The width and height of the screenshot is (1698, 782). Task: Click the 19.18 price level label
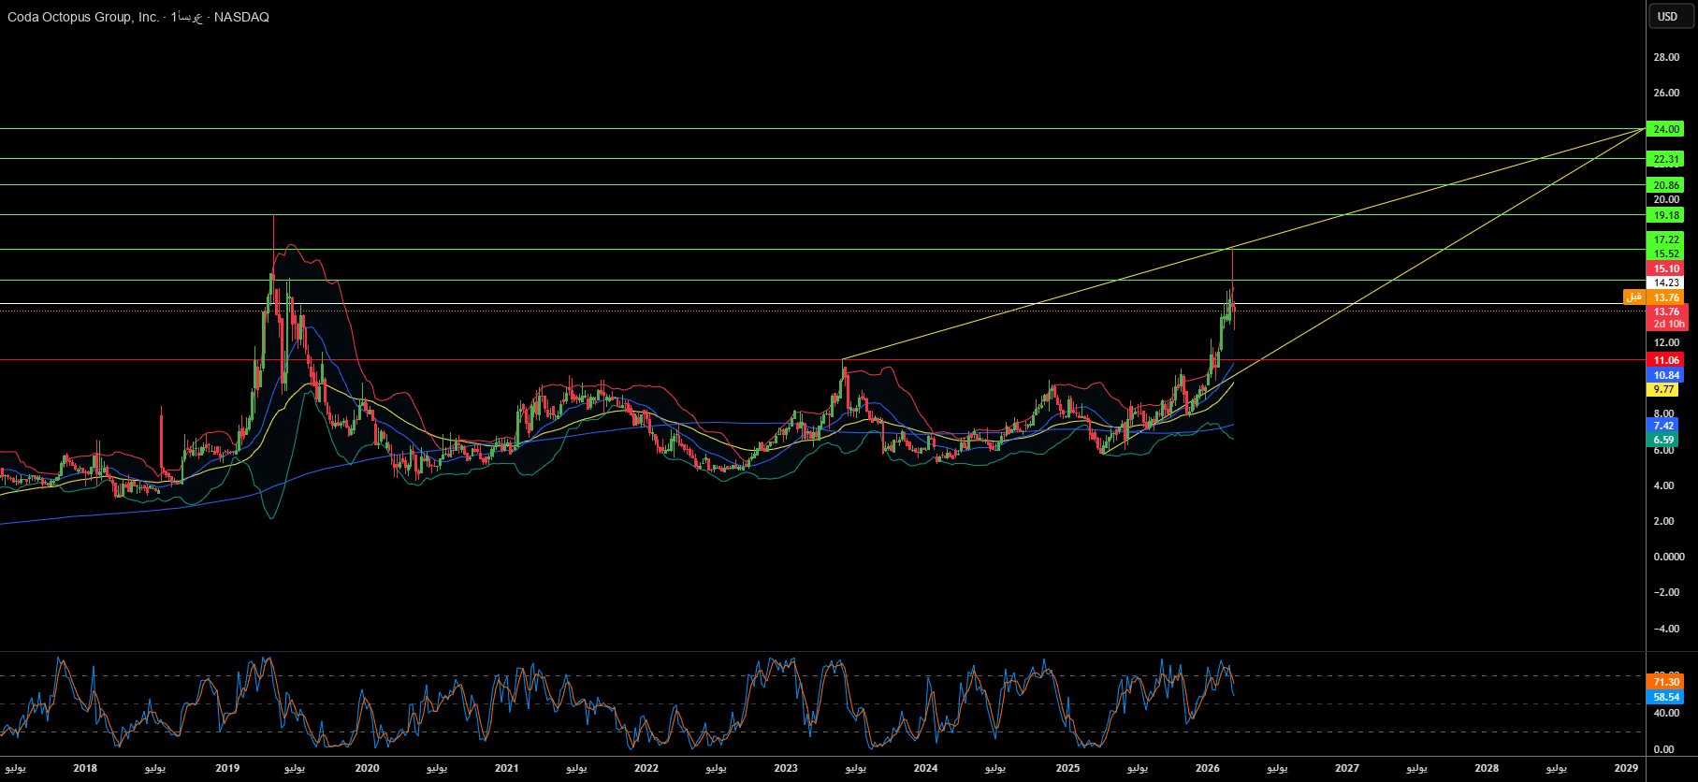point(1666,215)
